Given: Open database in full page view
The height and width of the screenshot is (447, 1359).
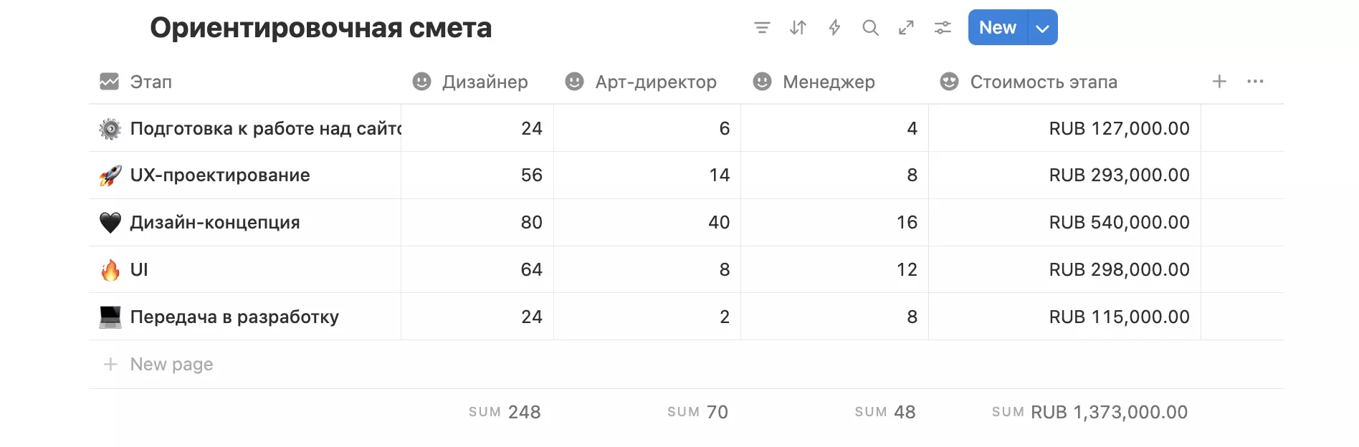Looking at the screenshot, I should point(907,28).
